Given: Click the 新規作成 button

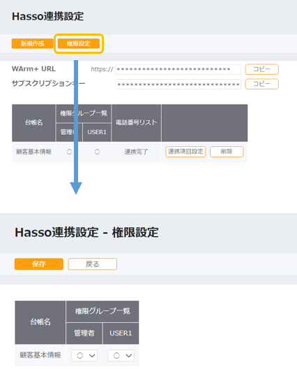Looking at the screenshot, I should pos(32,43).
